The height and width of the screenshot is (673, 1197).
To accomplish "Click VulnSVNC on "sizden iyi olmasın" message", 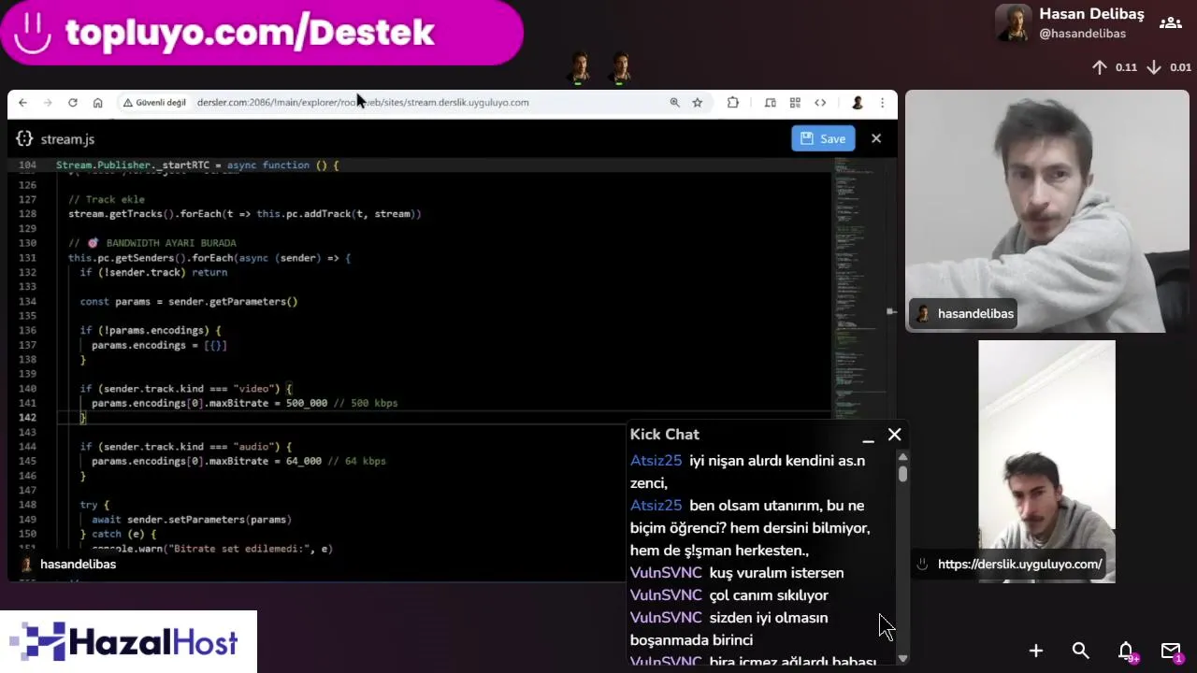I will point(666,618).
